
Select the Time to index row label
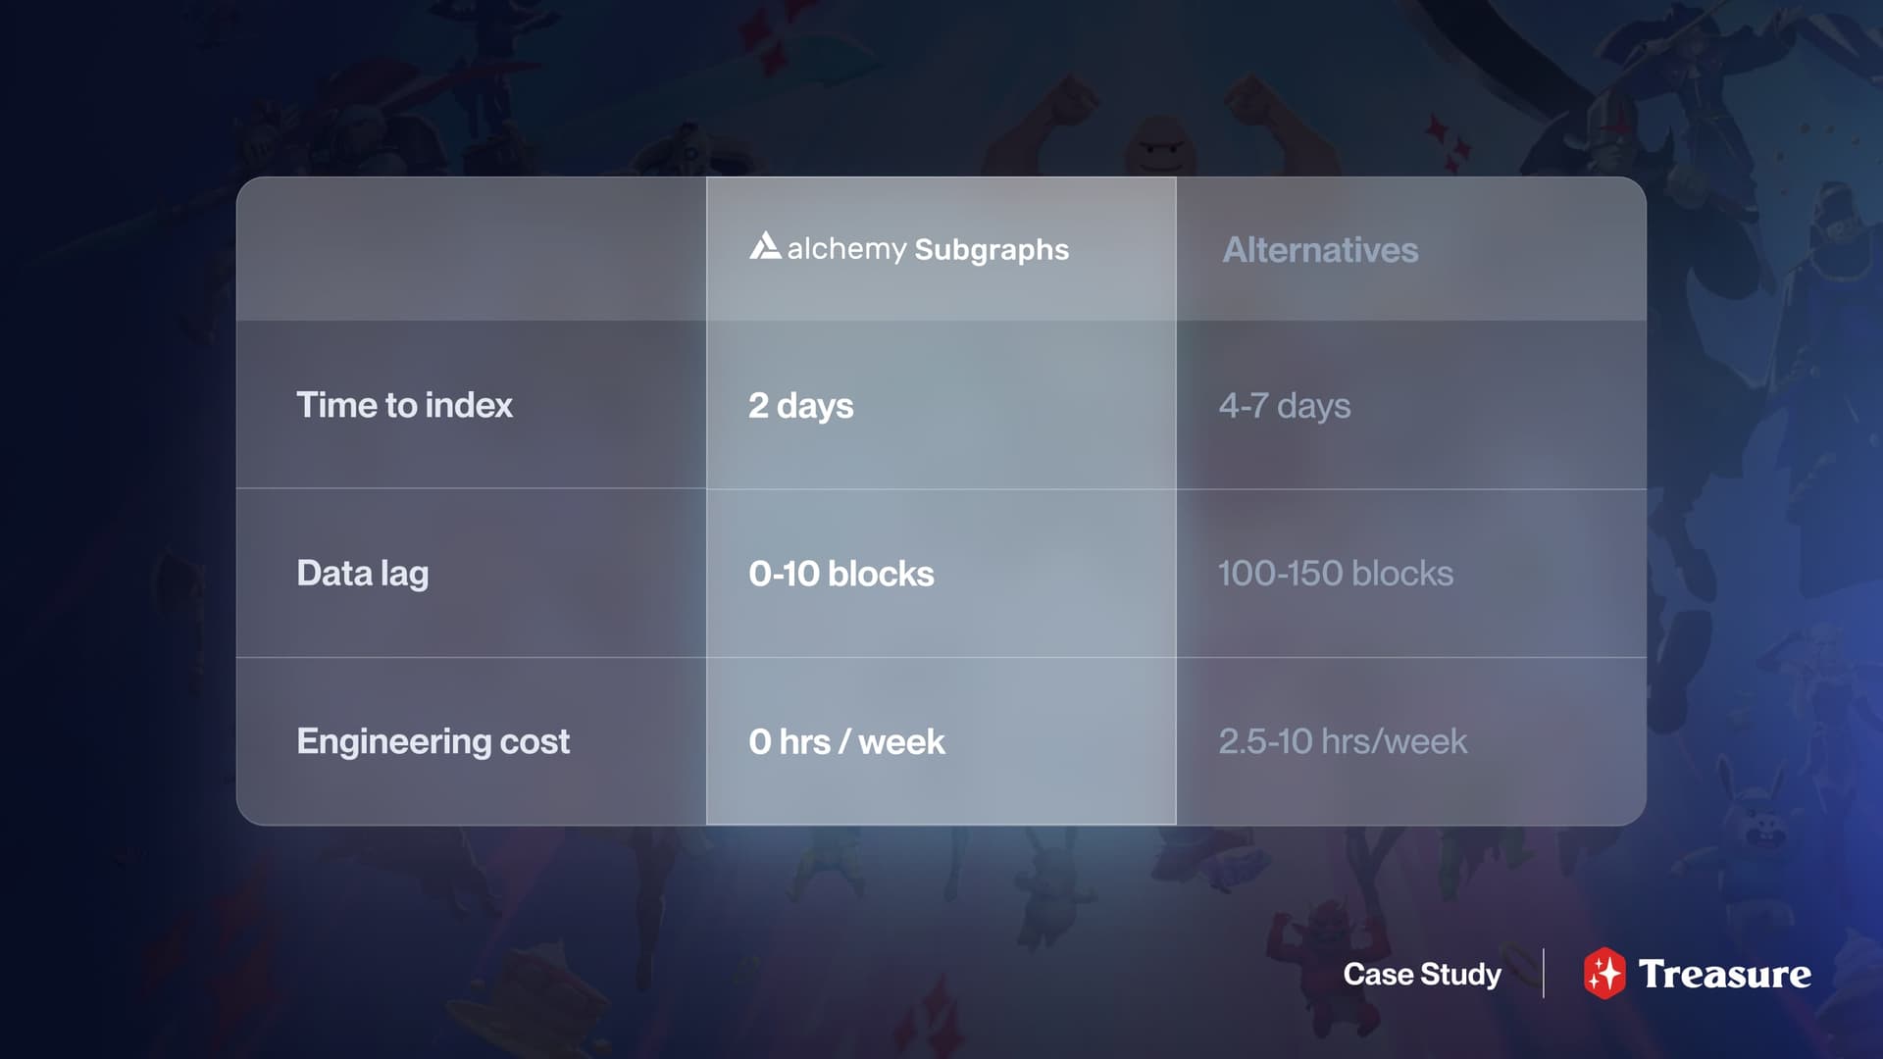[403, 405]
